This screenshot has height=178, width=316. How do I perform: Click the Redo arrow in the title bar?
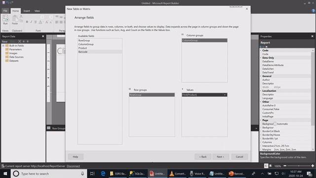click(12, 2)
